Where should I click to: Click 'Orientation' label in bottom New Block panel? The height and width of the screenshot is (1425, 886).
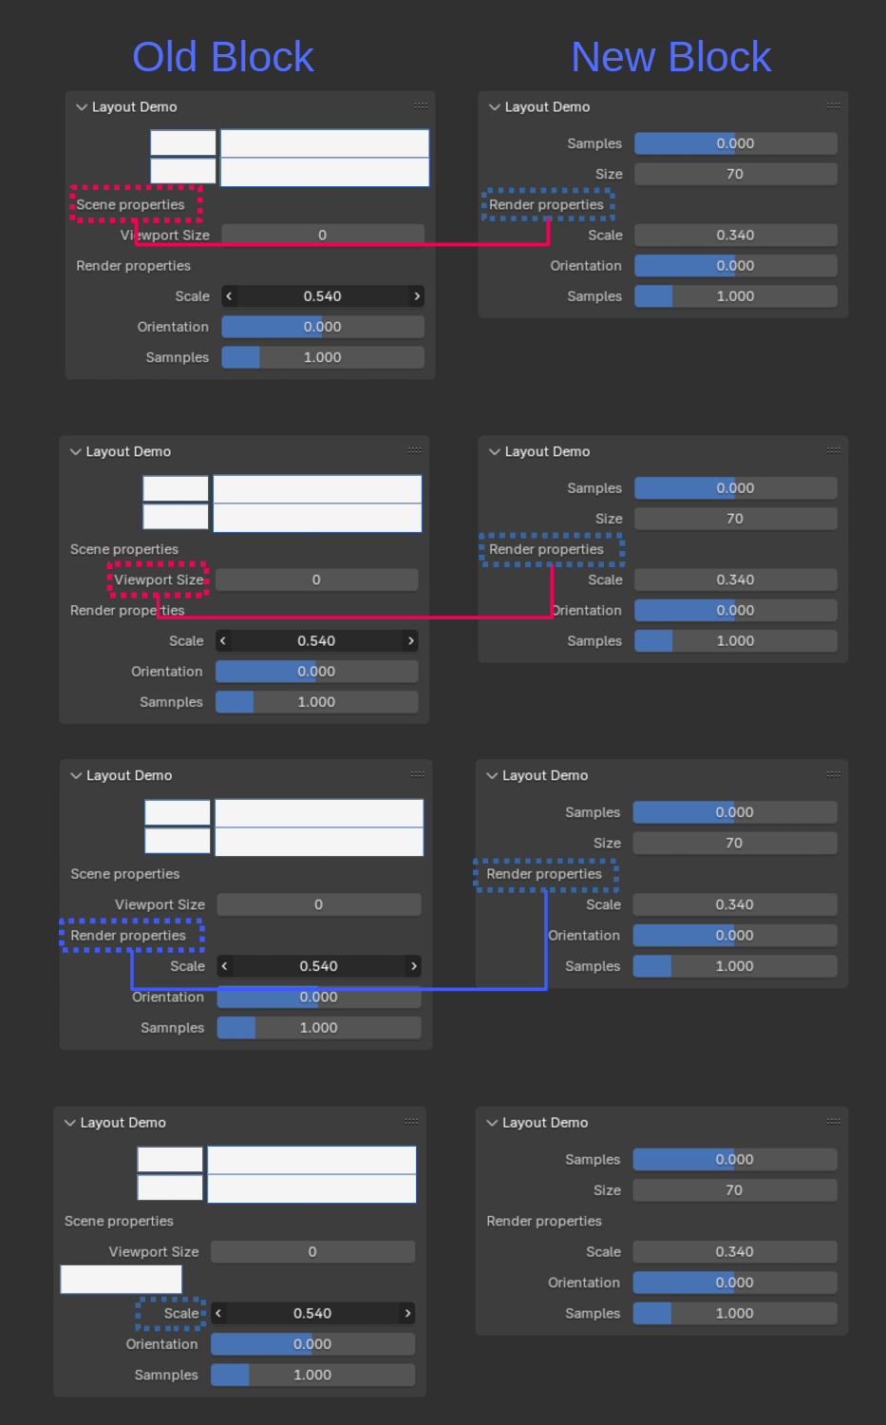tap(584, 1282)
